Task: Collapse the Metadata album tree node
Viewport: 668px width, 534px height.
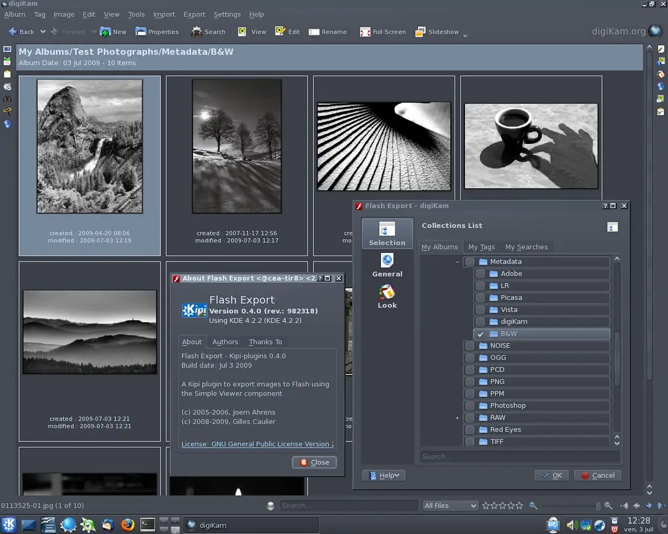Action: coord(457,261)
